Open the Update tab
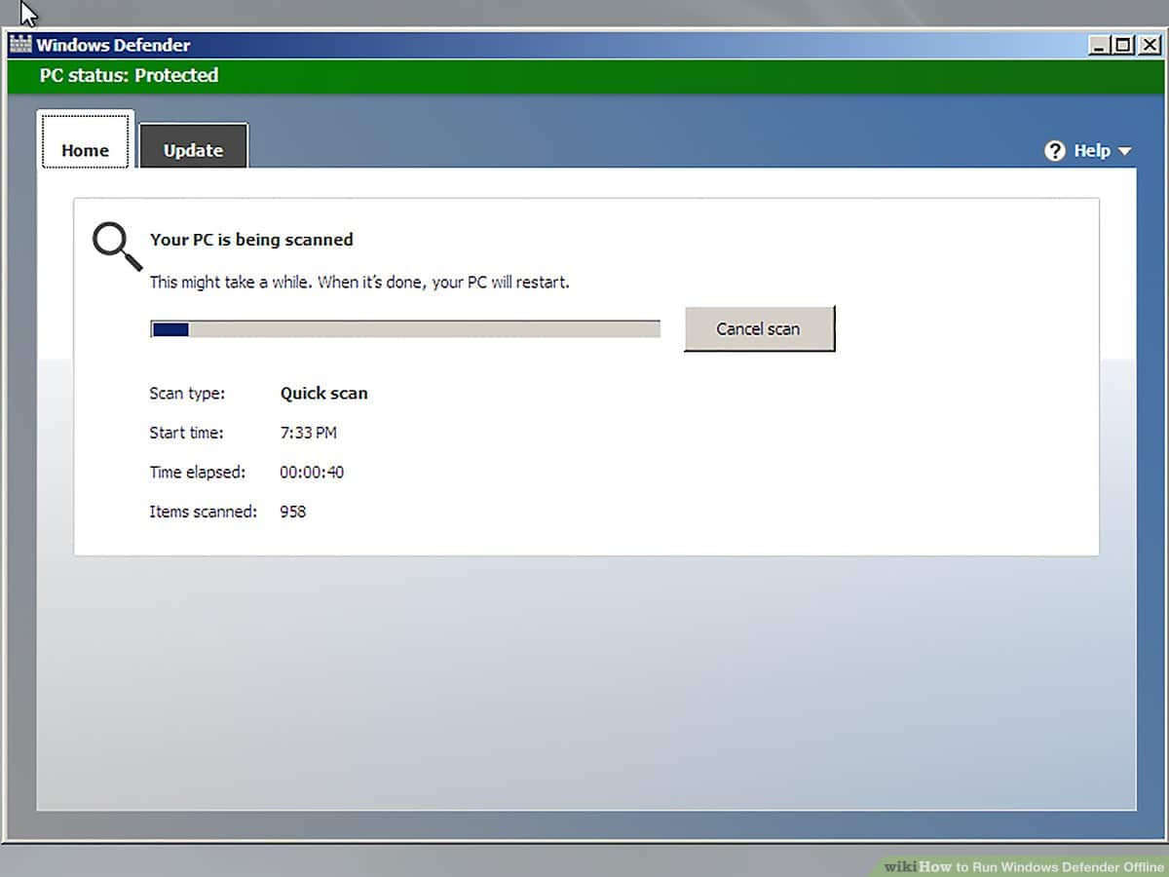This screenshot has height=877, width=1169. pos(193,145)
